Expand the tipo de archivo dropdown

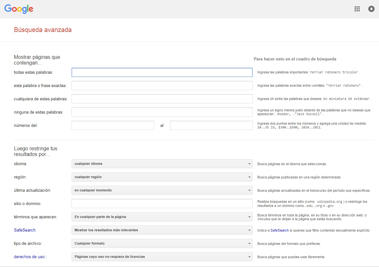(162, 244)
